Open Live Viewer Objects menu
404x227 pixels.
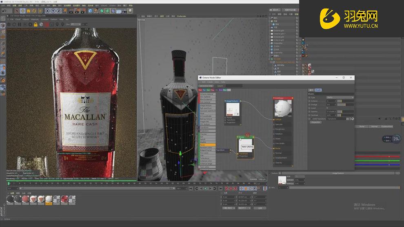point(26,19)
